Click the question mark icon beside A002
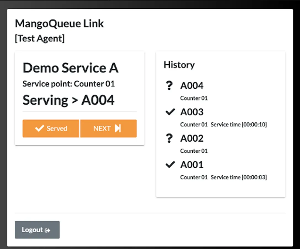The width and height of the screenshot is (300, 249). click(x=170, y=138)
